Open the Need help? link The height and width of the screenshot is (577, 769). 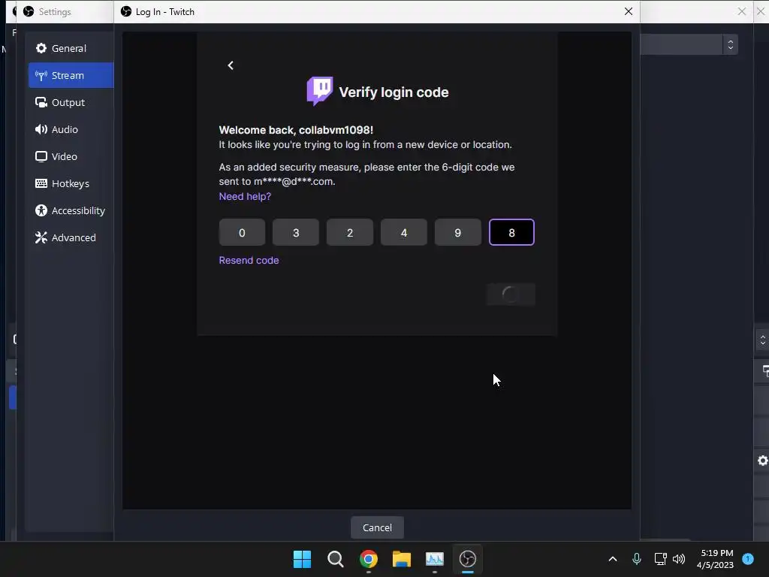(x=245, y=196)
